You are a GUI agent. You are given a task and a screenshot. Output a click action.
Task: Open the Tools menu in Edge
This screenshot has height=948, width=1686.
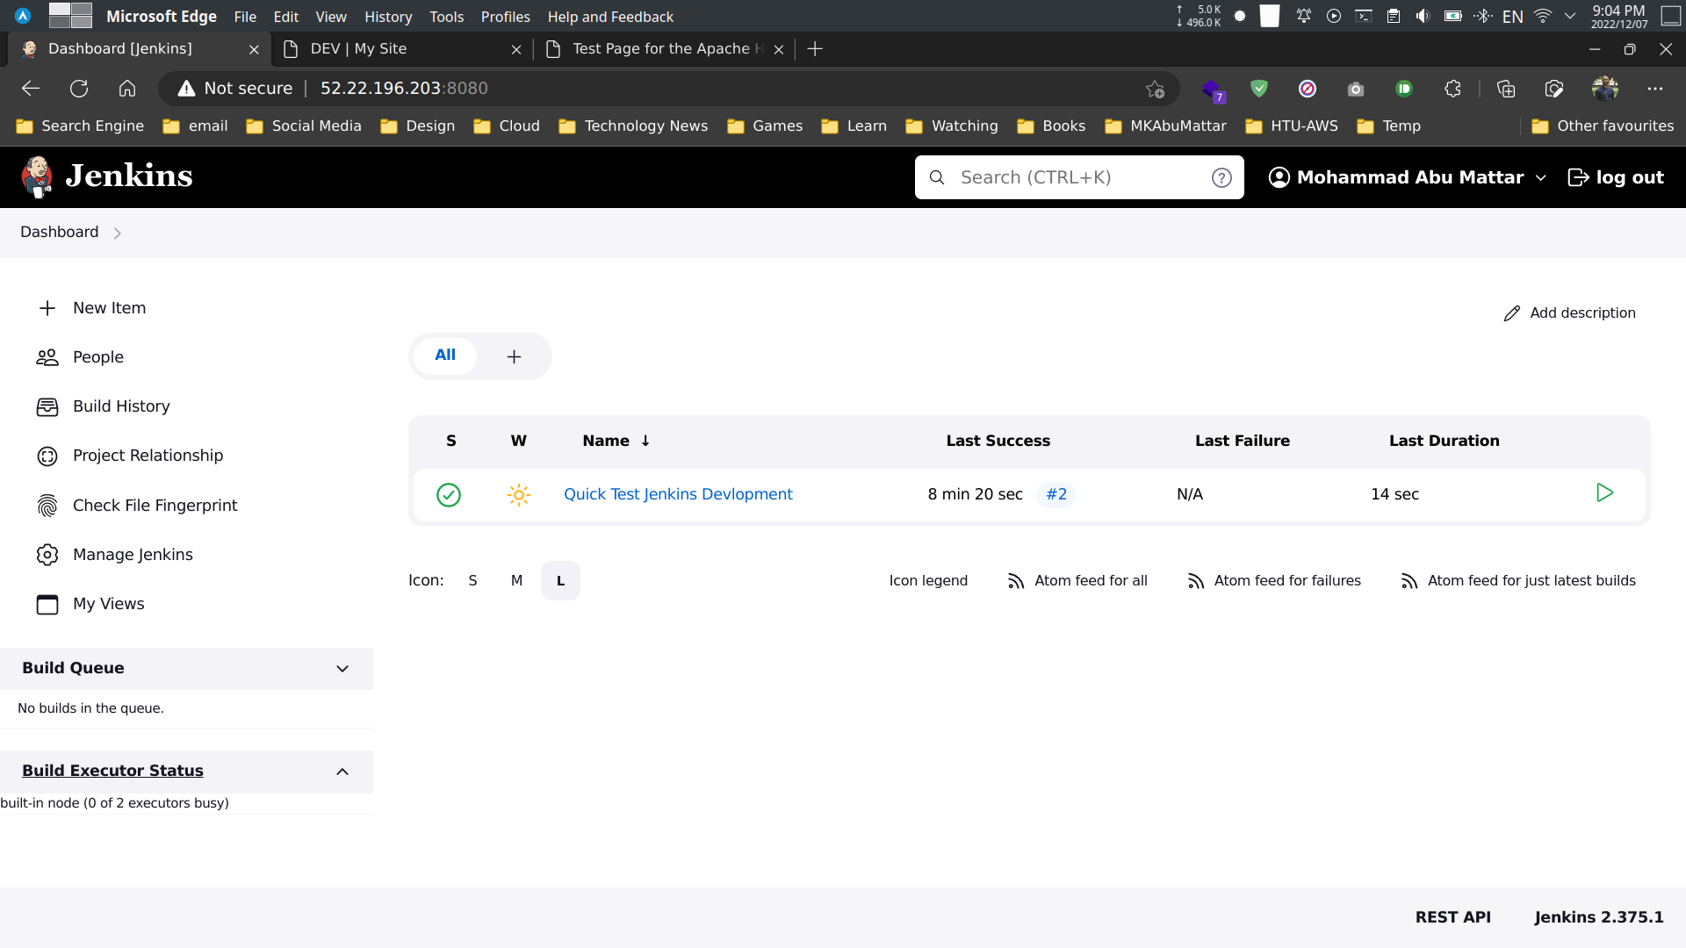pyautogui.click(x=446, y=16)
